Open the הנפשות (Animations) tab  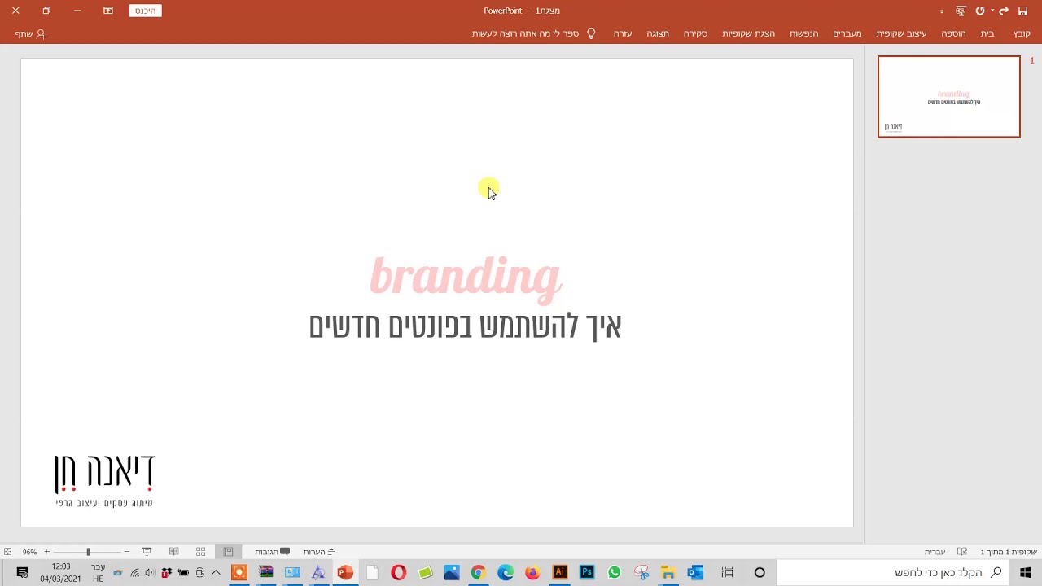[x=803, y=33]
